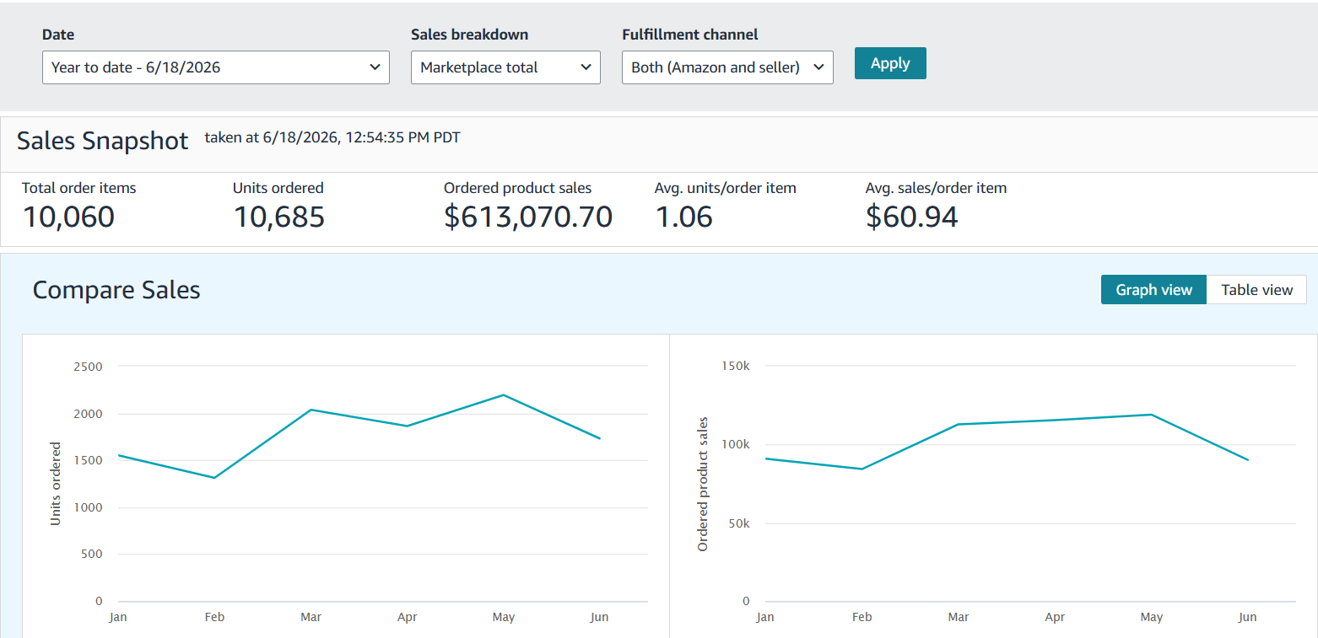Switch to Graph view
Screen dimensions: 1318x638
coord(1153,290)
